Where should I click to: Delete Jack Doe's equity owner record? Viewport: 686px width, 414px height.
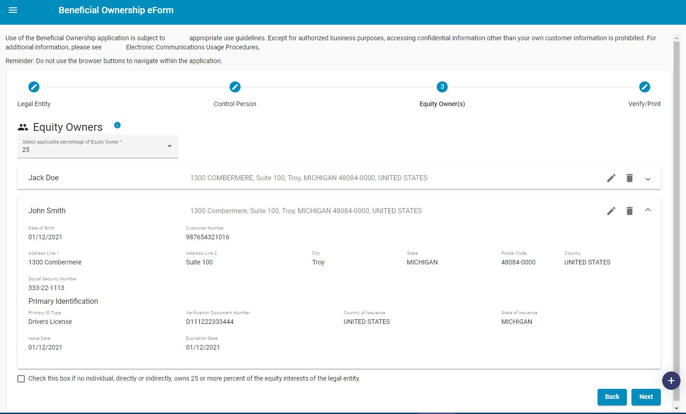pyautogui.click(x=630, y=178)
